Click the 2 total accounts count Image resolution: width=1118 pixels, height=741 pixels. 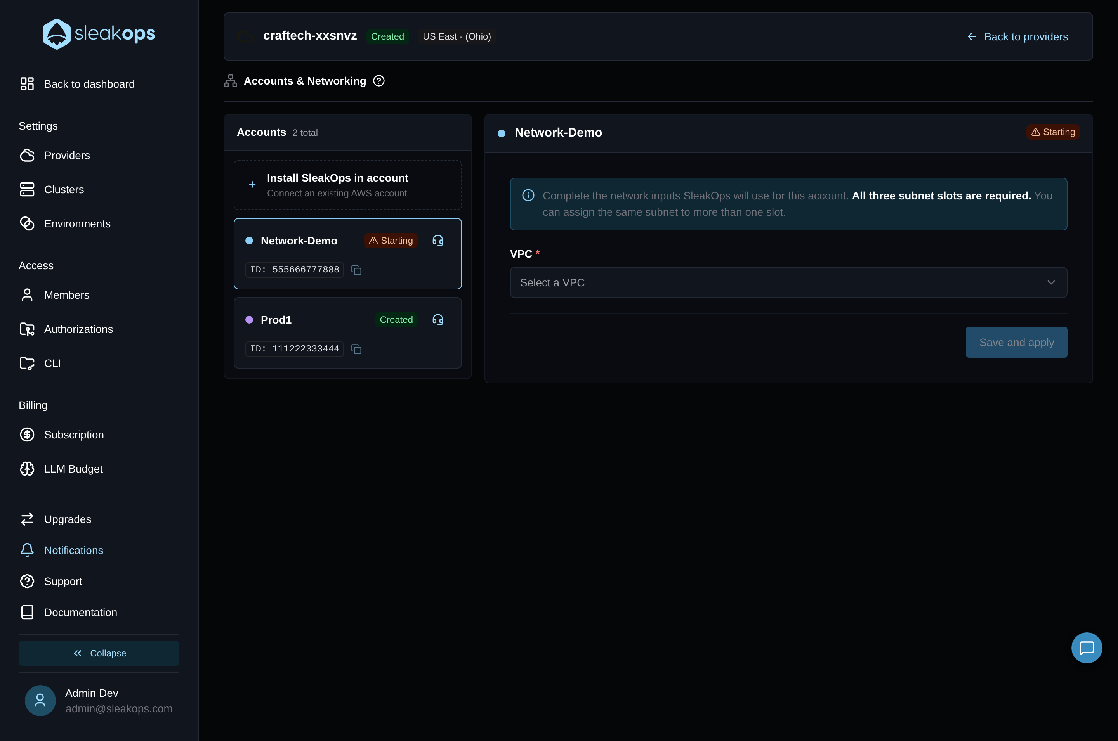pos(305,133)
